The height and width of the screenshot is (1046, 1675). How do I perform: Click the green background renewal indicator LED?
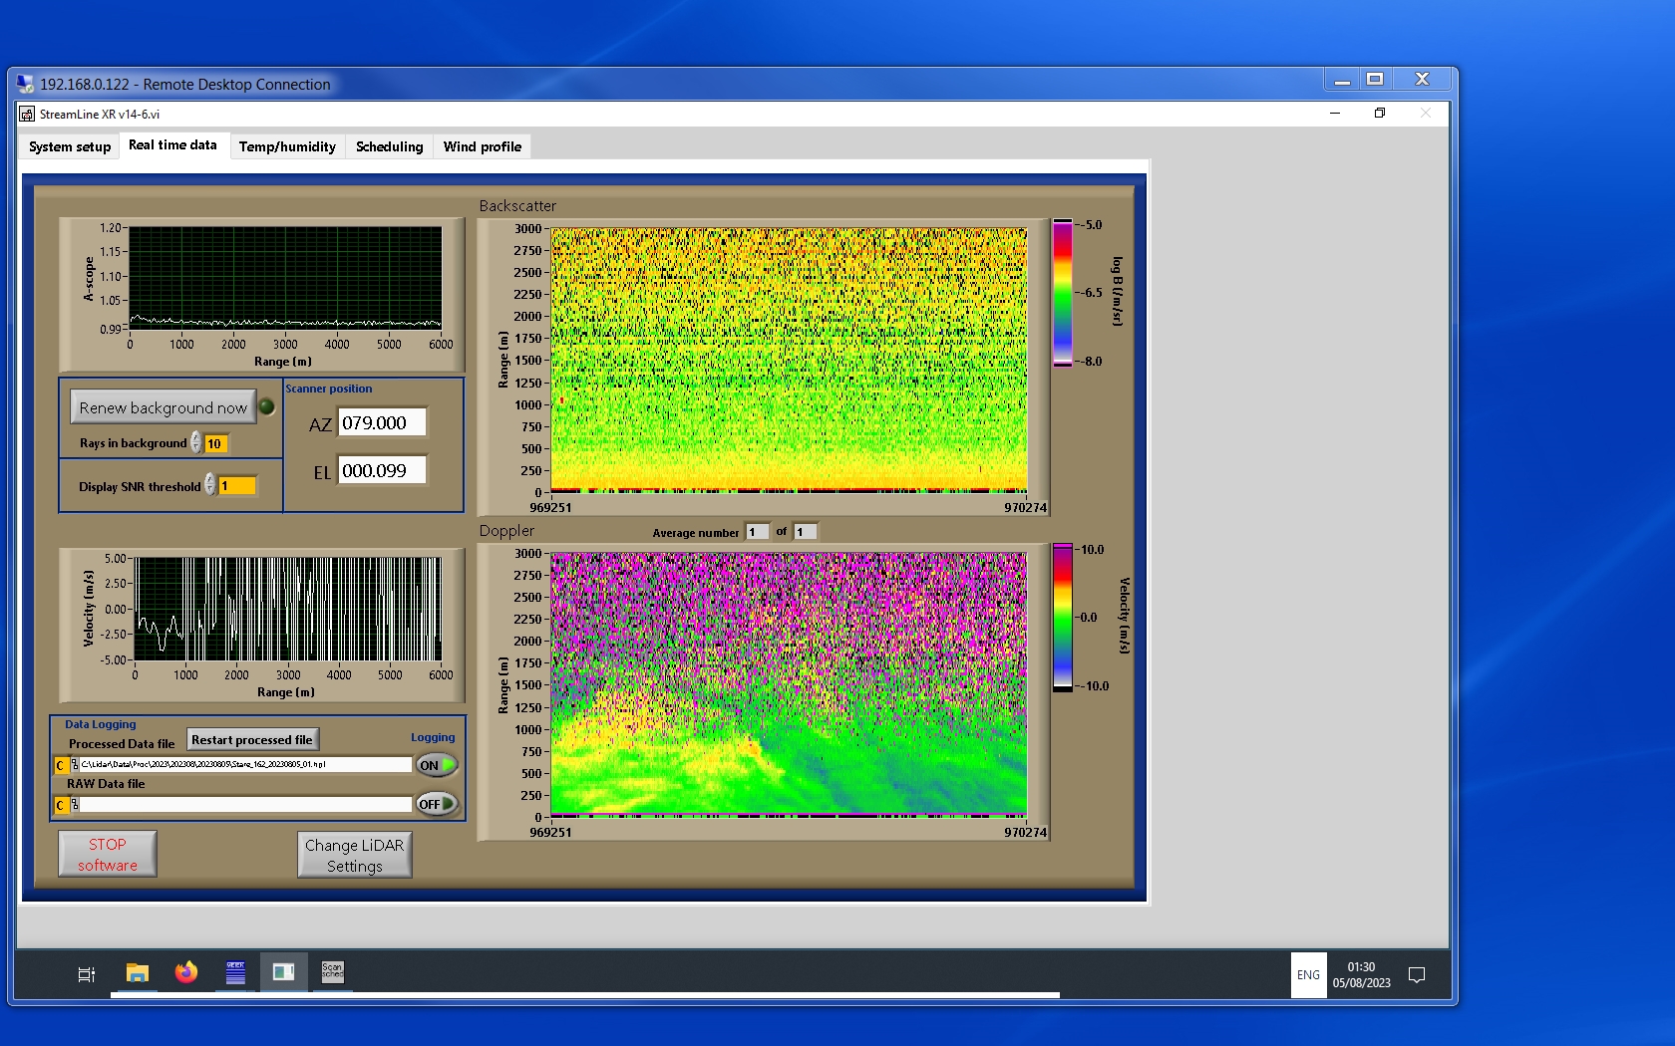click(267, 406)
